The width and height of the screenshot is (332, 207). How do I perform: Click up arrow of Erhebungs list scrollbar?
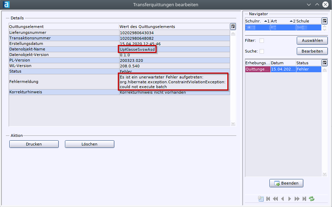[x=324, y=70]
